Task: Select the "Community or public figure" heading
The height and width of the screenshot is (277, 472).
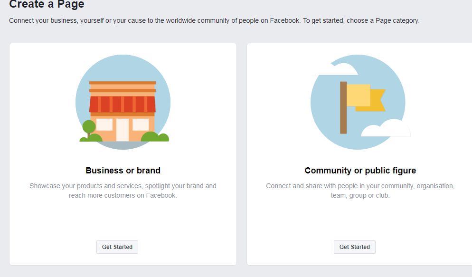Action: pos(360,171)
